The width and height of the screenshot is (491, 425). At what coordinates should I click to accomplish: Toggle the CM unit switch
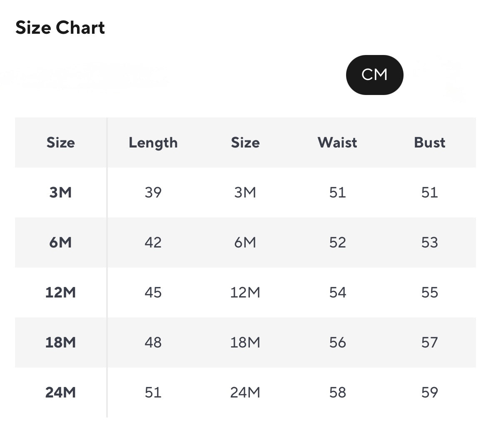(374, 75)
